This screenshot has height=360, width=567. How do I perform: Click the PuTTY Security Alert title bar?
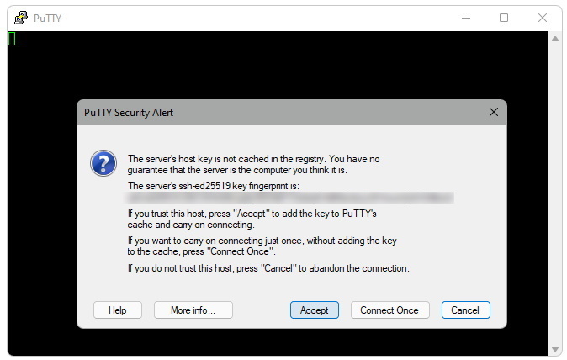(278, 112)
